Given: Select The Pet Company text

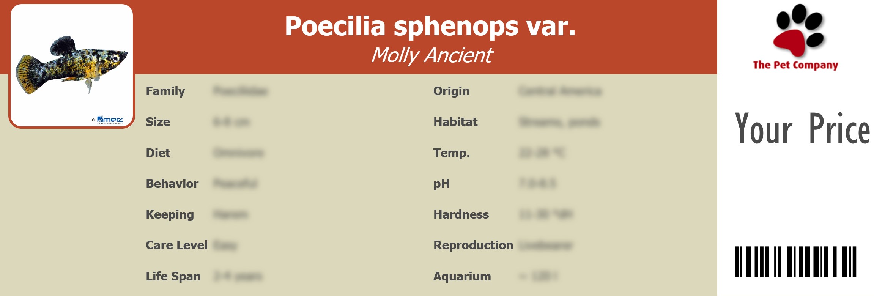Looking at the screenshot, I should [795, 65].
